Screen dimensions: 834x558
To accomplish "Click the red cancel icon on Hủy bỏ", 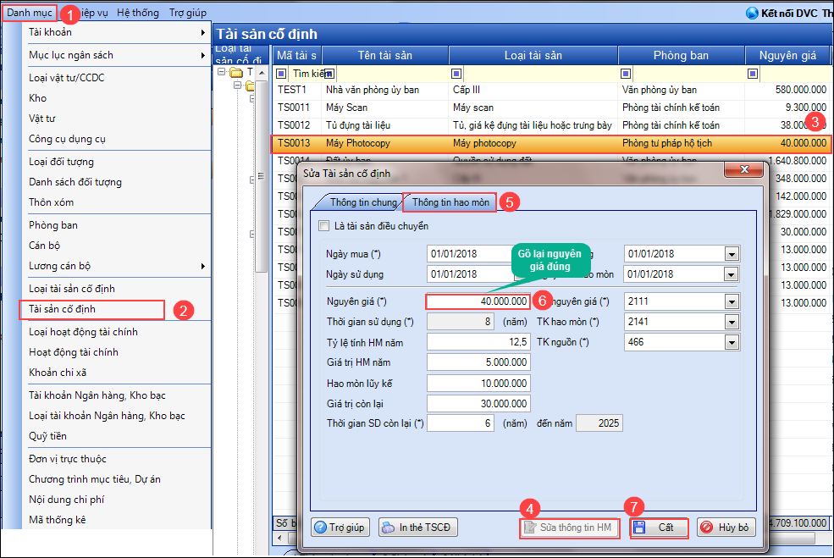I will (706, 528).
